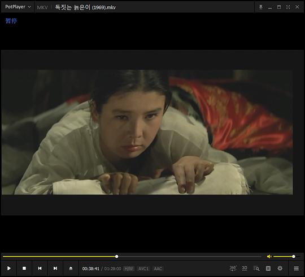Click the AAC audio codec label
The image size is (305, 277).
pyautogui.click(x=158, y=269)
